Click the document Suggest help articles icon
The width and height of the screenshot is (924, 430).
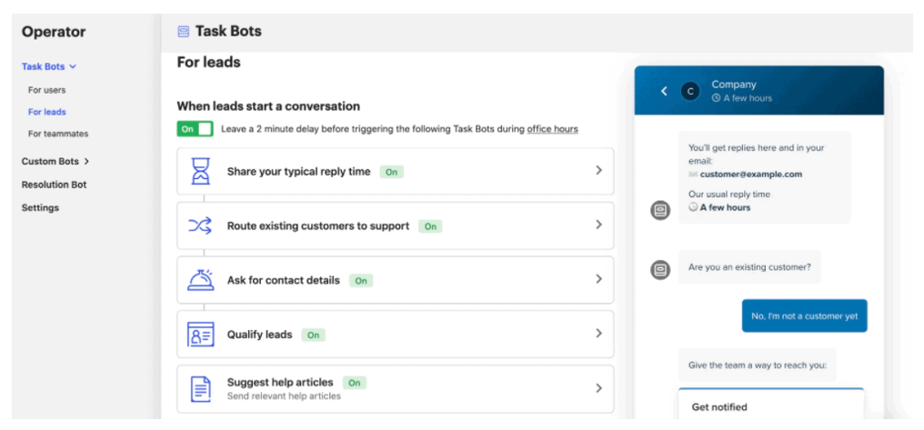(200, 389)
